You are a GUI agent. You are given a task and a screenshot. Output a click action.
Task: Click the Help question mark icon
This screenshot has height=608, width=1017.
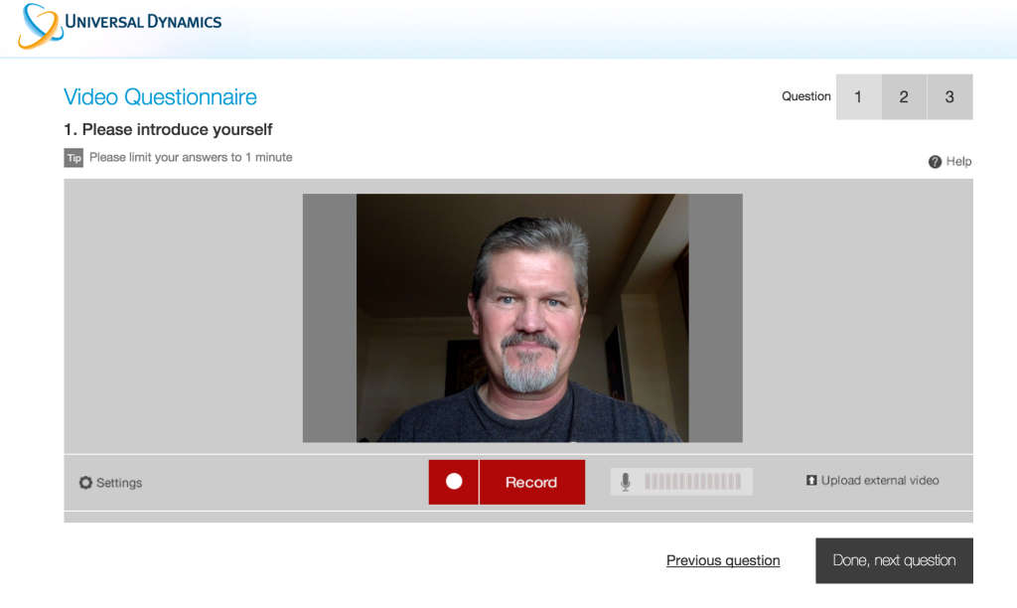point(935,162)
